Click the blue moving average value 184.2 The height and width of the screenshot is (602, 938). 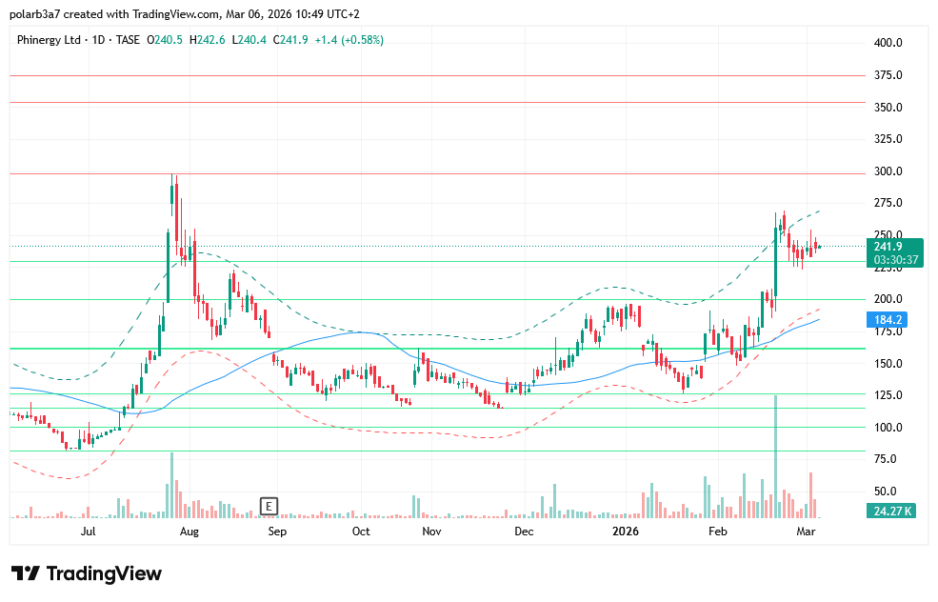[888, 319]
